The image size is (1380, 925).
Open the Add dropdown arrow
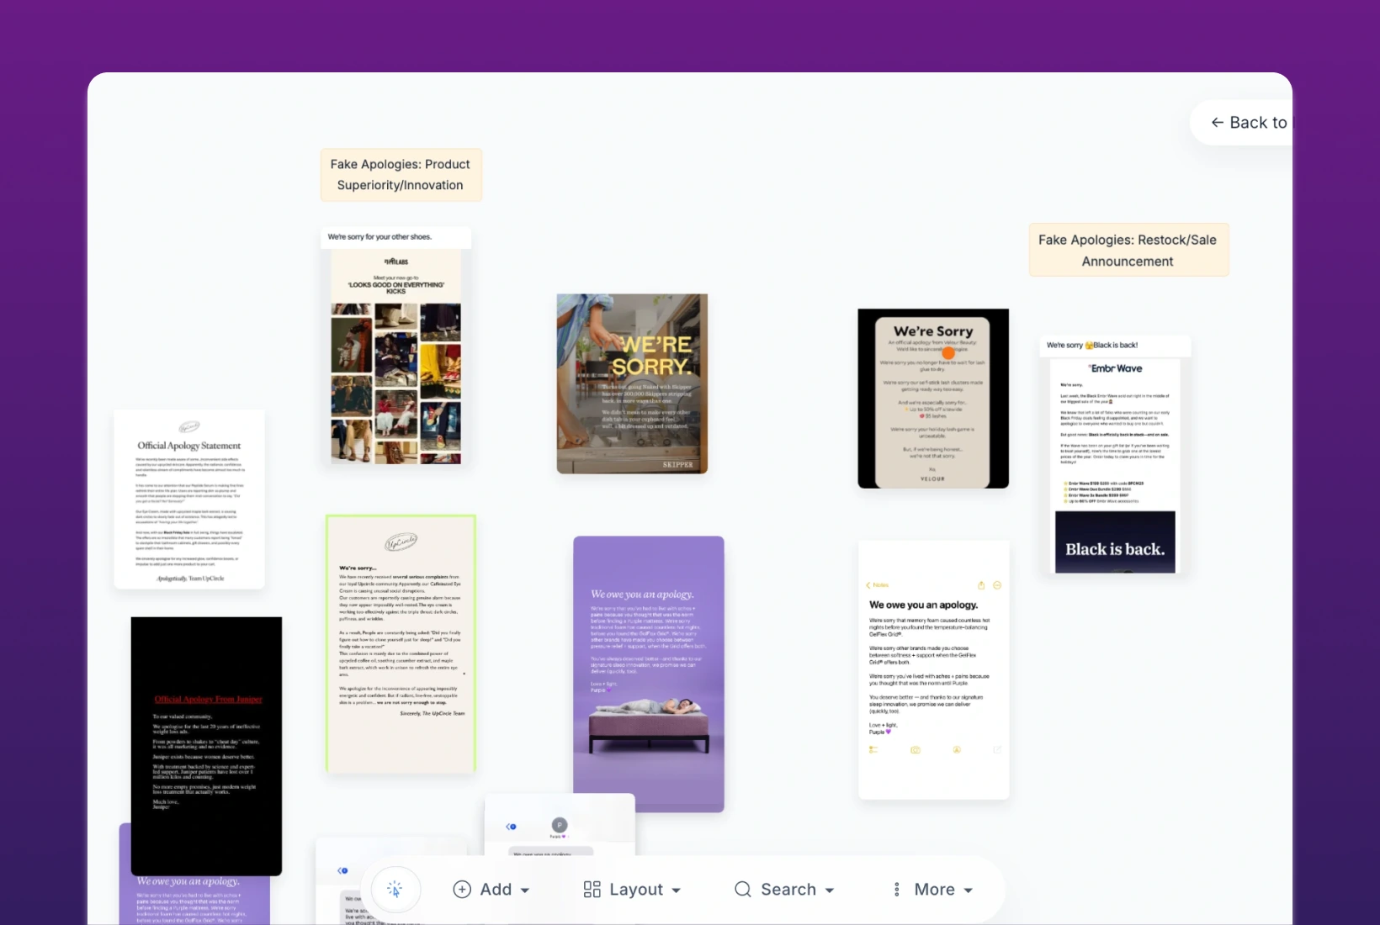pos(525,891)
